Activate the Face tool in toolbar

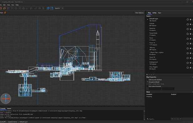coord(20,8)
